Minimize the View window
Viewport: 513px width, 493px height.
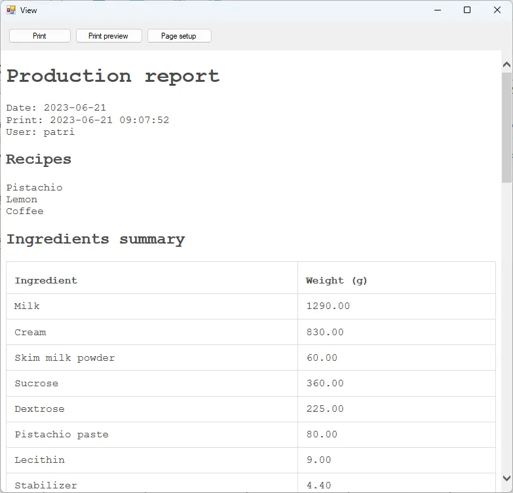pyautogui.click(x=438, y=10)
